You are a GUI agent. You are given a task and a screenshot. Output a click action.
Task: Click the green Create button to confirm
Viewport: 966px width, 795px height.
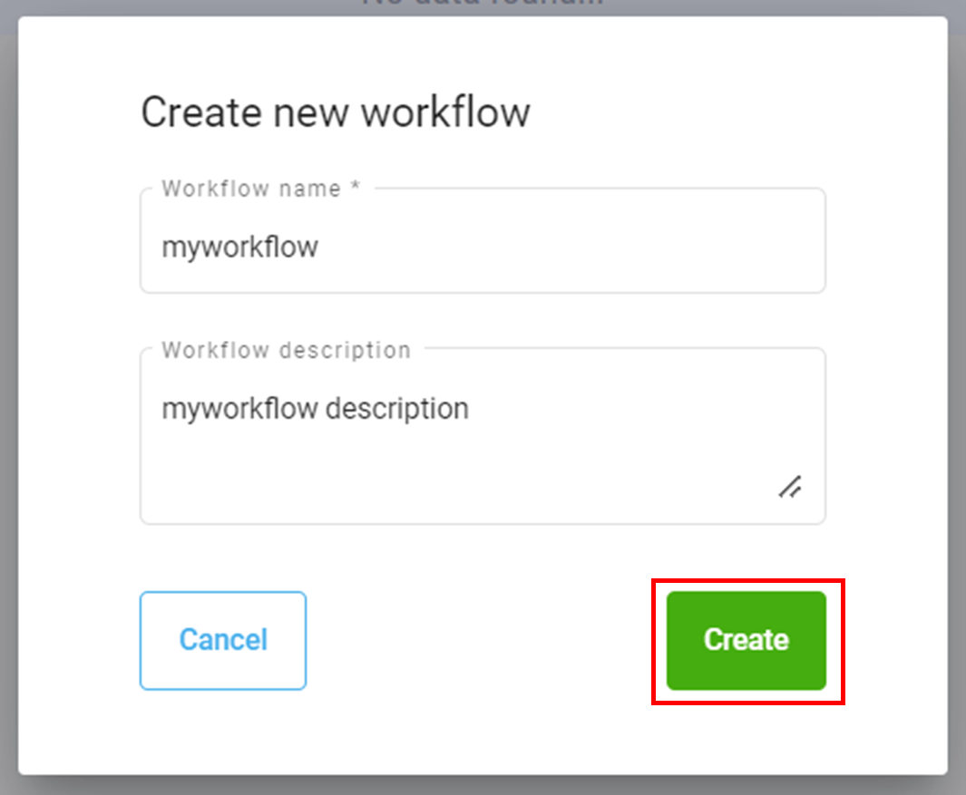tap(745, 640)
